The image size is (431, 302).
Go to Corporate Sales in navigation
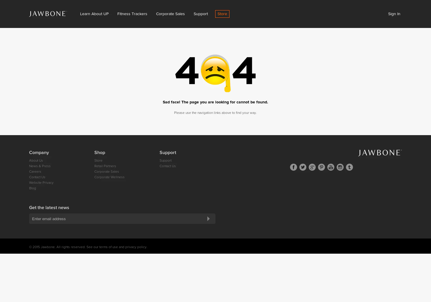(170, 14)
